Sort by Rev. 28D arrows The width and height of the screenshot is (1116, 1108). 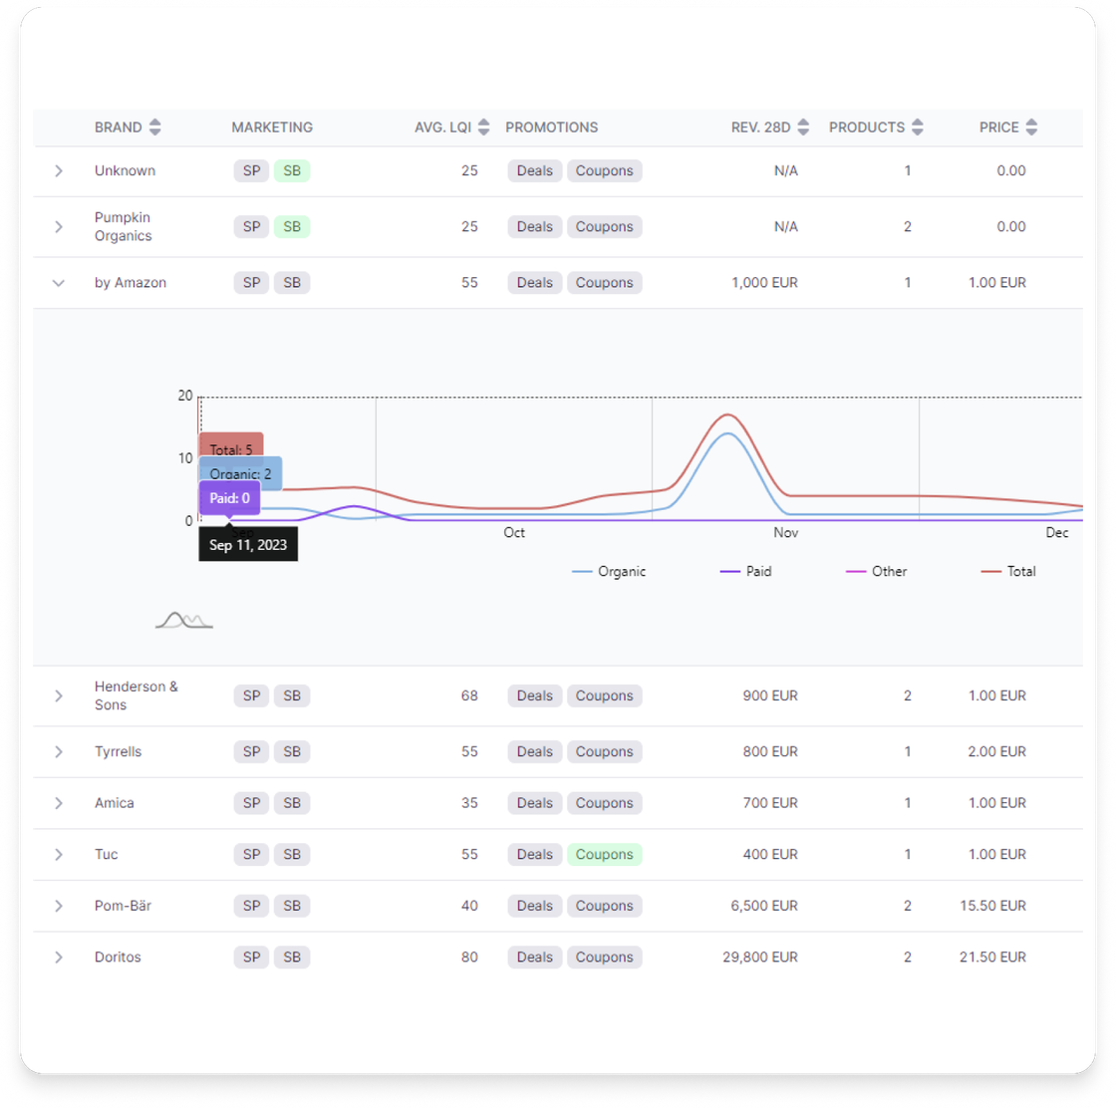tap(803, 128)
